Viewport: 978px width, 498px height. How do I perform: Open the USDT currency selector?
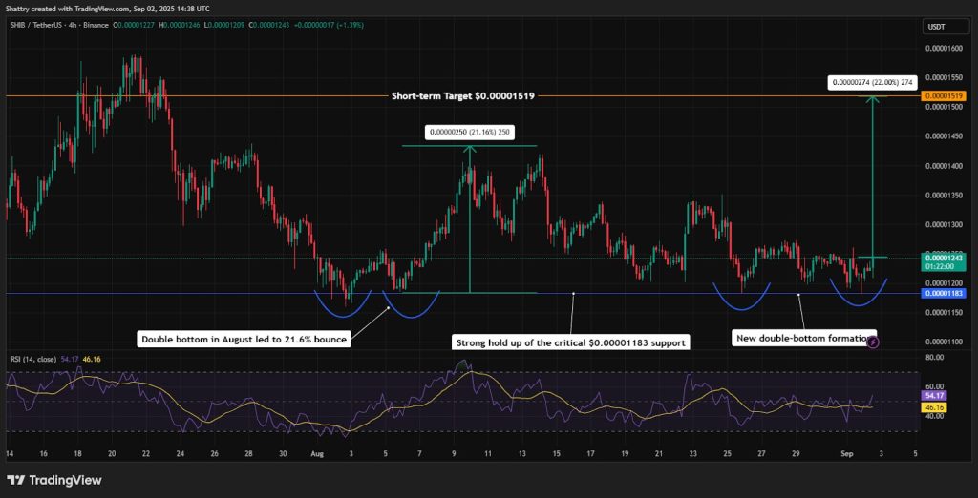pos(936,27)
